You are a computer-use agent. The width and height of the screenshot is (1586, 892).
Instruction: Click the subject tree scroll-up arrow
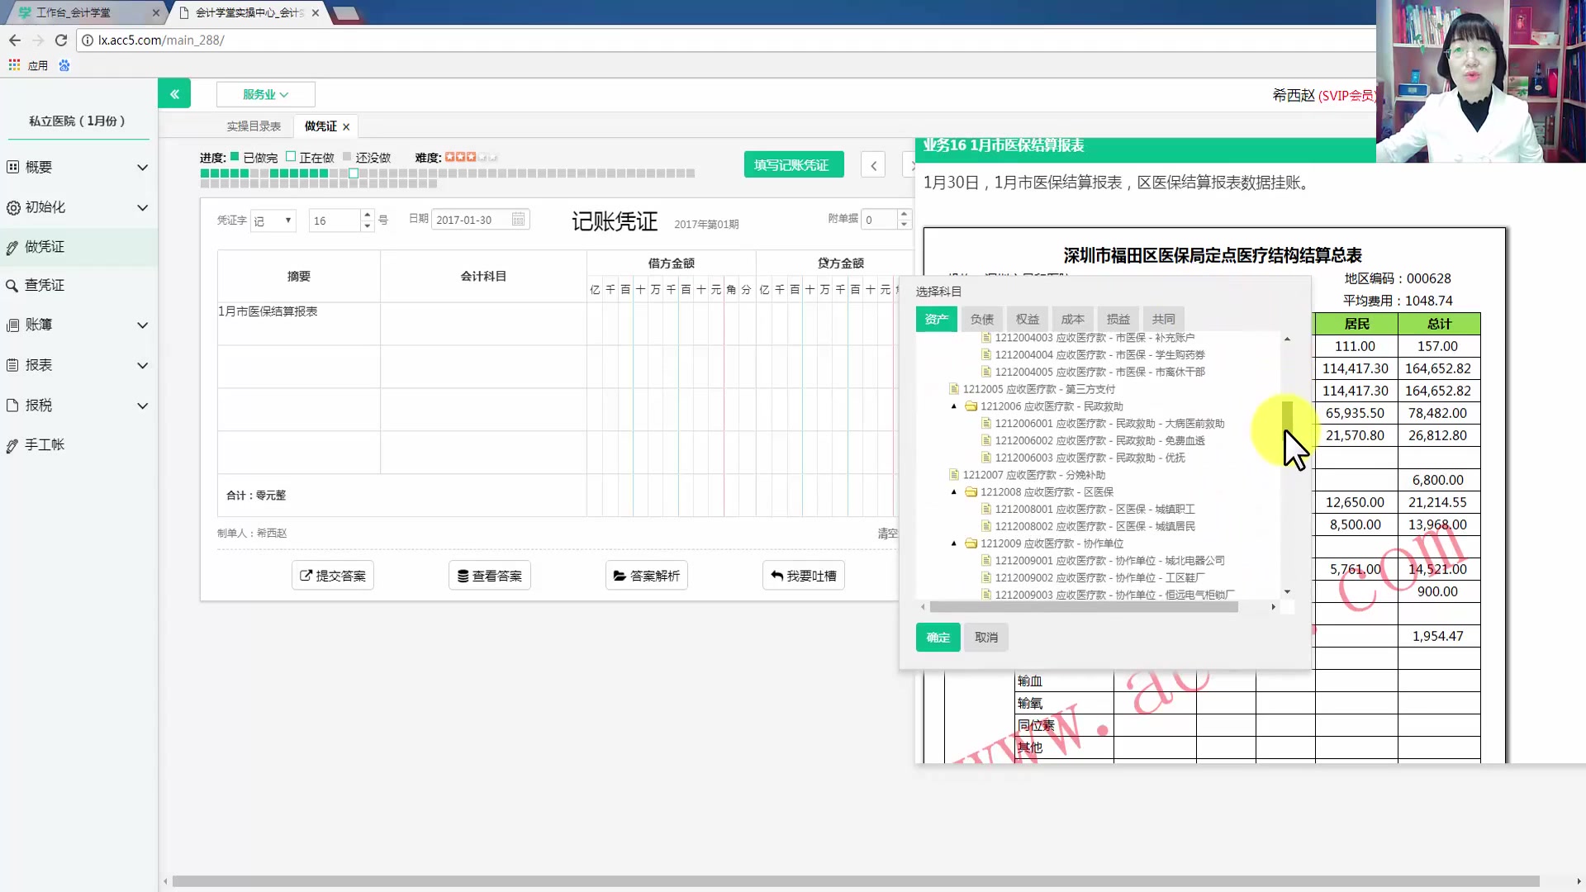[x=1287, y=339]
